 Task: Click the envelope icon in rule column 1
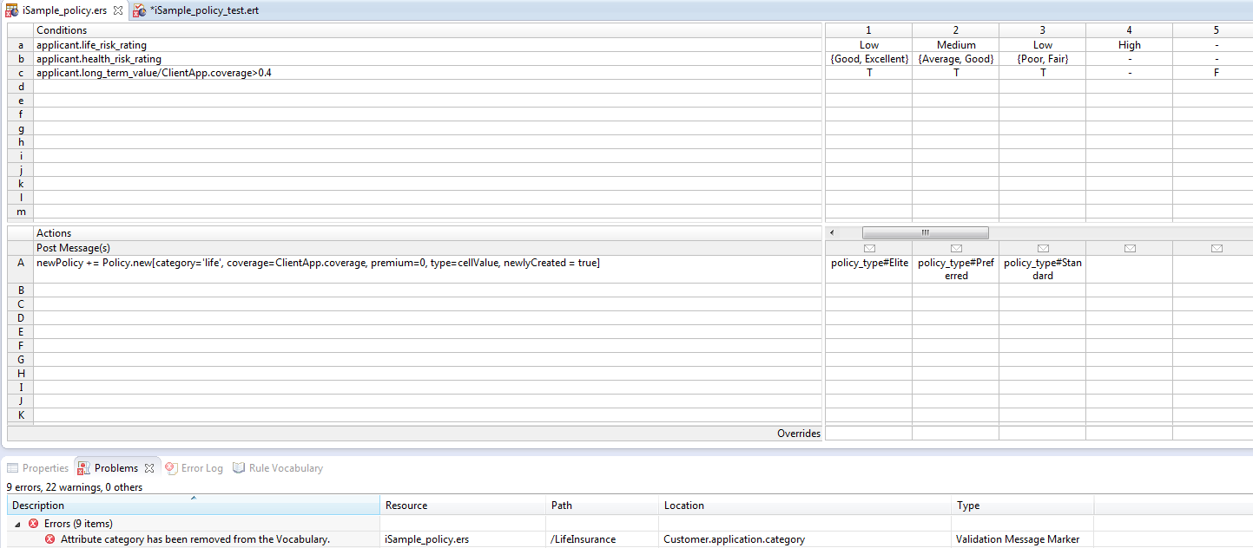[869, 248]
